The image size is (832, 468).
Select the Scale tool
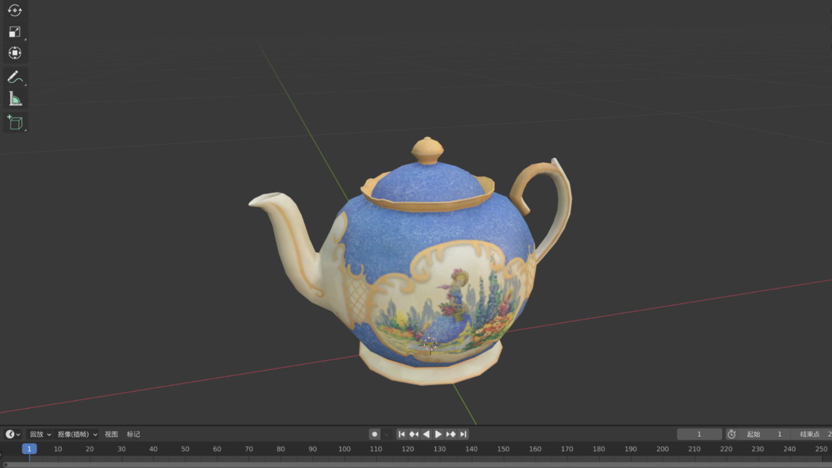[15, 32]
